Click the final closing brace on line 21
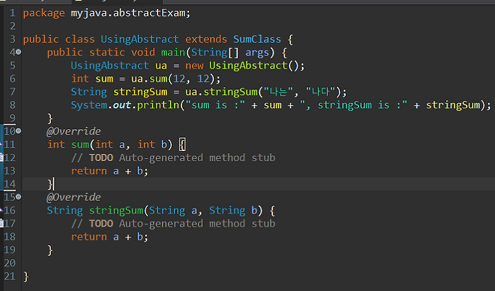495x291 pixels. (x=26, y=277)
